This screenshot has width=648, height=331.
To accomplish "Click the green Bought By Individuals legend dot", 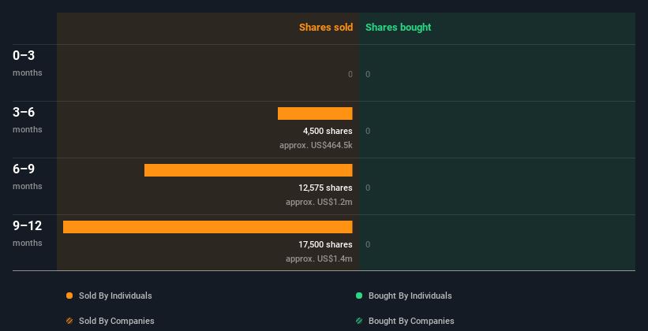I will click(359, 296).
